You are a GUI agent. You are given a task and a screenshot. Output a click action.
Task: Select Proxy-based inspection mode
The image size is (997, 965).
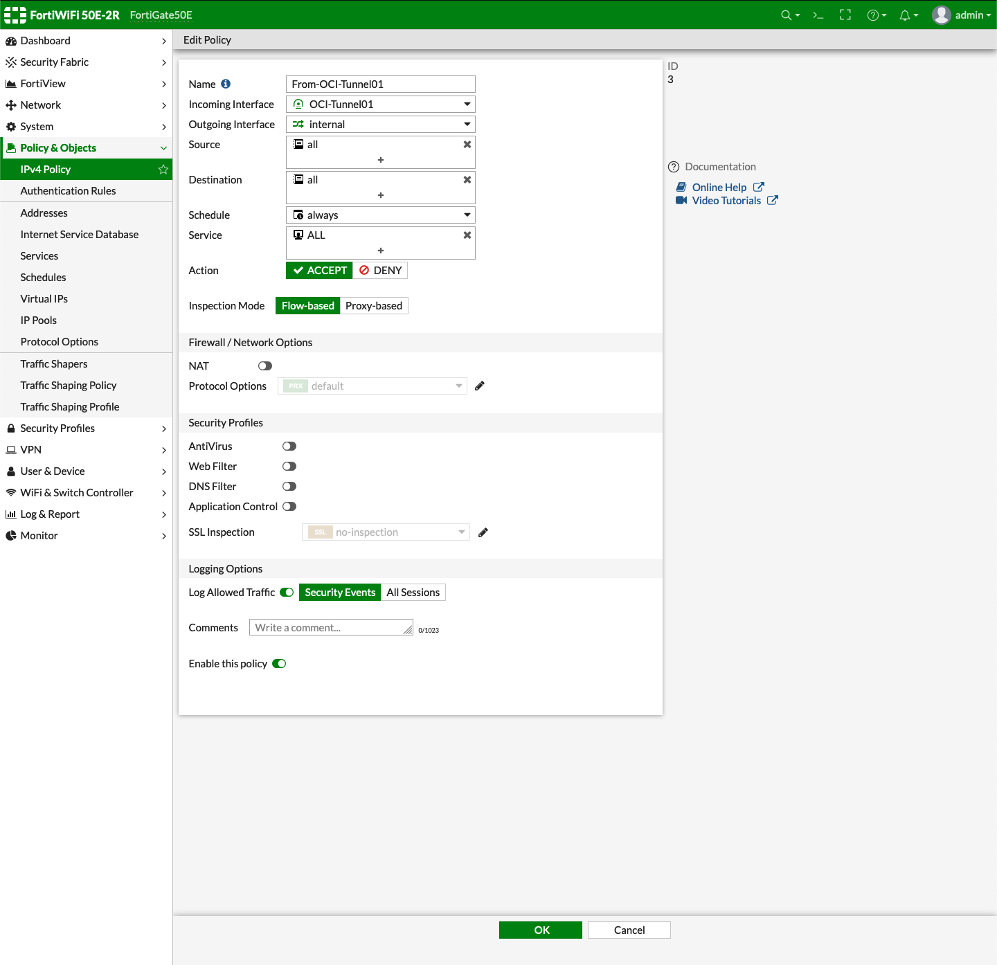click(374, 306)
